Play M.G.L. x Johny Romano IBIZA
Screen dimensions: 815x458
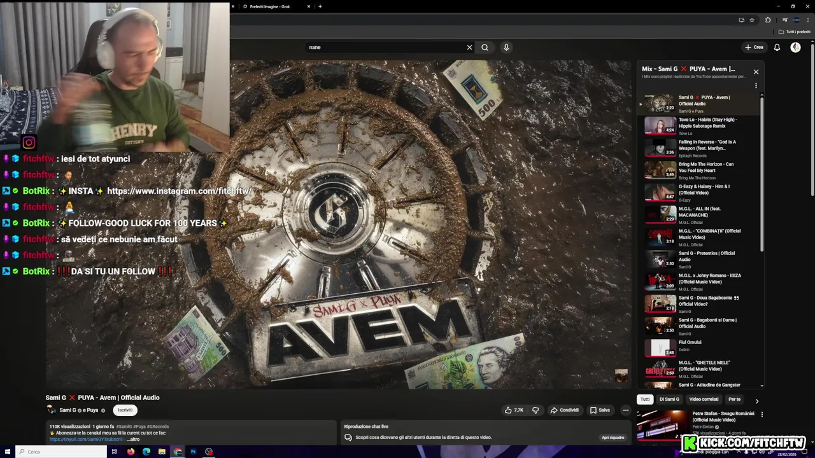(700, 282)
